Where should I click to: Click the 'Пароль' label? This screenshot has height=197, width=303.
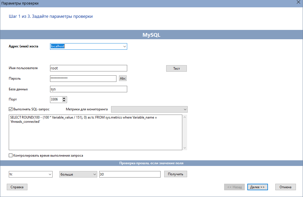point(15,78)
